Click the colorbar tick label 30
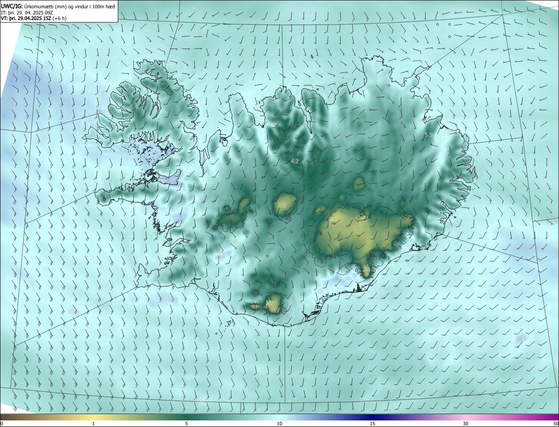 (x=466, y=424)
